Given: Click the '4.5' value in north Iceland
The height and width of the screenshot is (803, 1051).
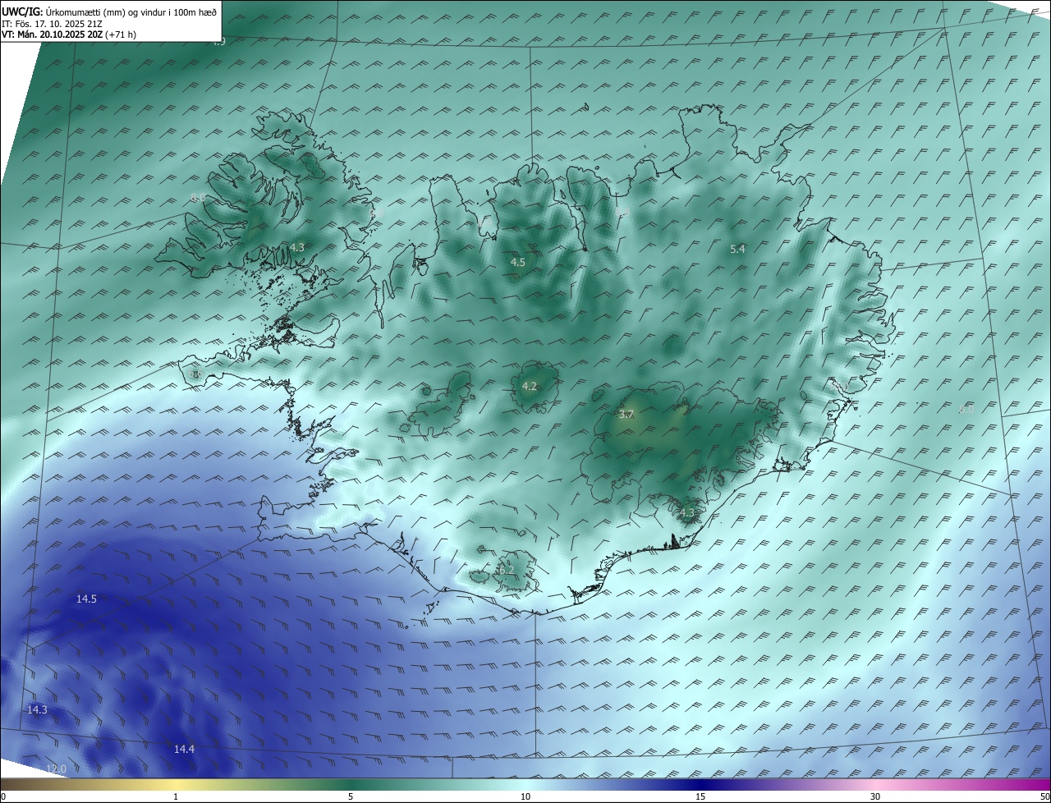Looking at the screenshot, I should 518,262.
